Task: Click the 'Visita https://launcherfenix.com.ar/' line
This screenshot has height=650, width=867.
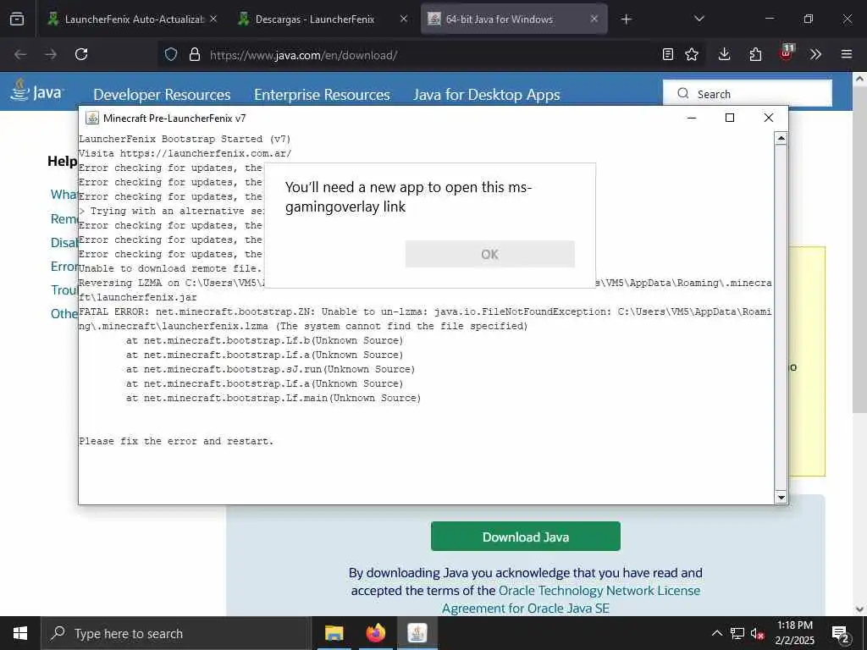Action: pos(185,153)
